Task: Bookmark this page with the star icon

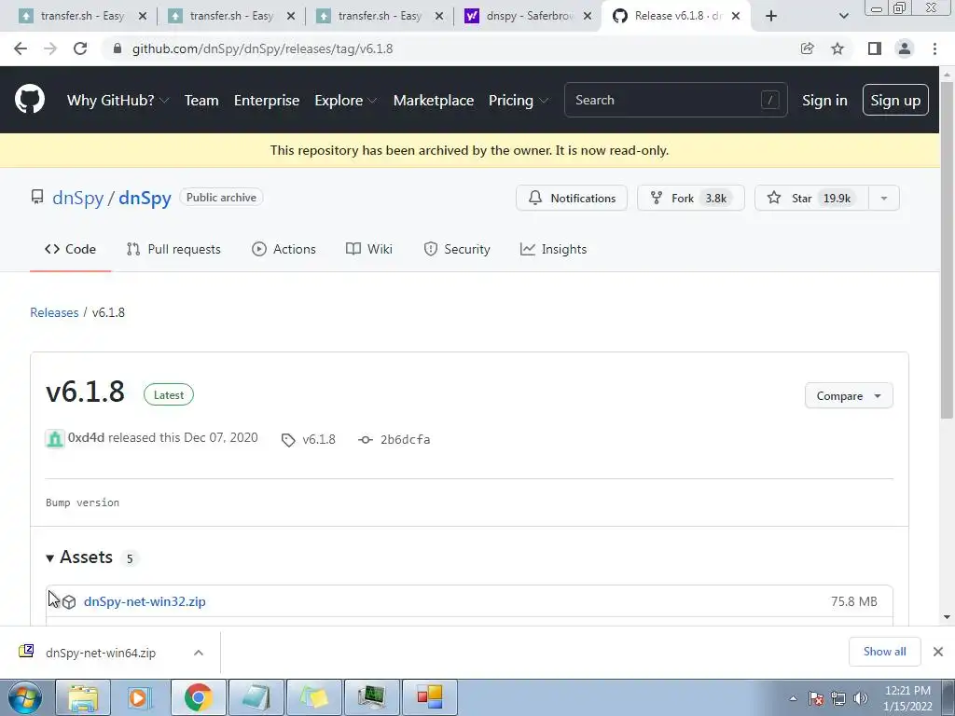Action: click(x=837, y=48)
